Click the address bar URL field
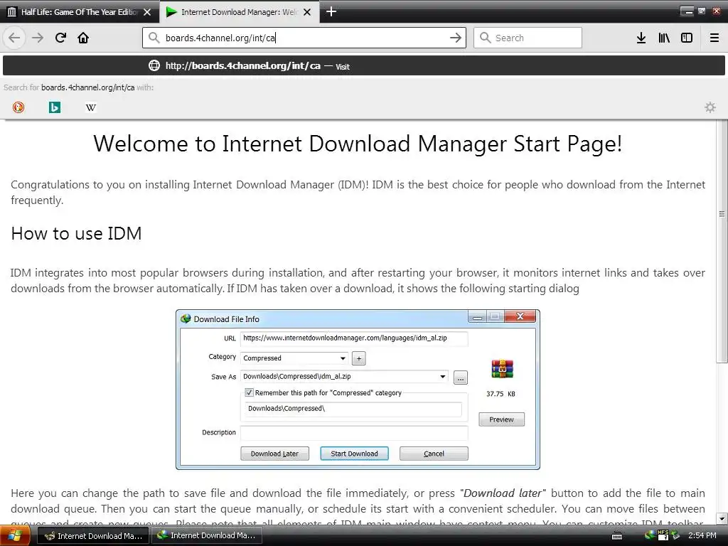 coord(304,38)
